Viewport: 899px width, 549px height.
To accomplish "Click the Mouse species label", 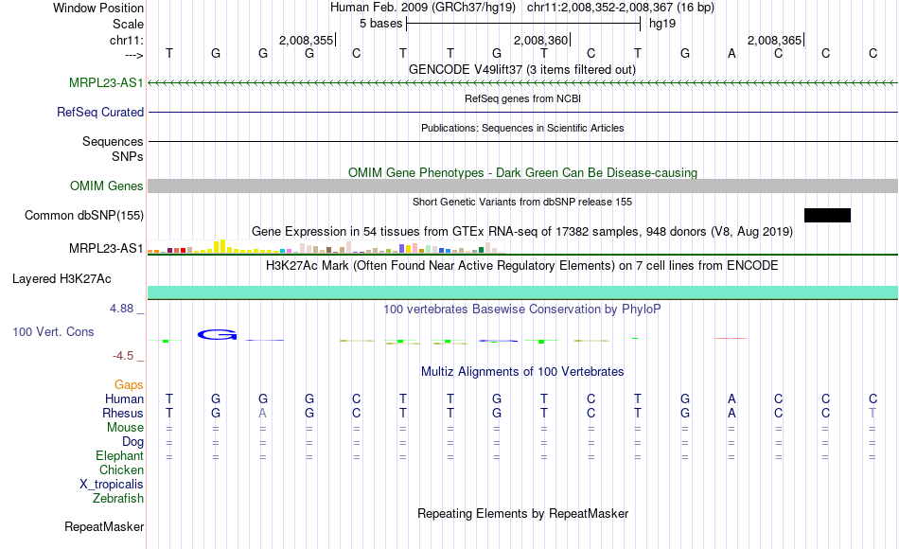I will tap(125, 428).
